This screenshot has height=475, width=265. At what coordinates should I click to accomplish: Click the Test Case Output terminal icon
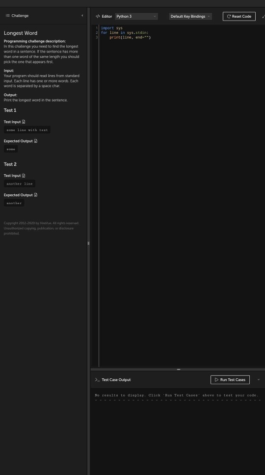(97, 380)
